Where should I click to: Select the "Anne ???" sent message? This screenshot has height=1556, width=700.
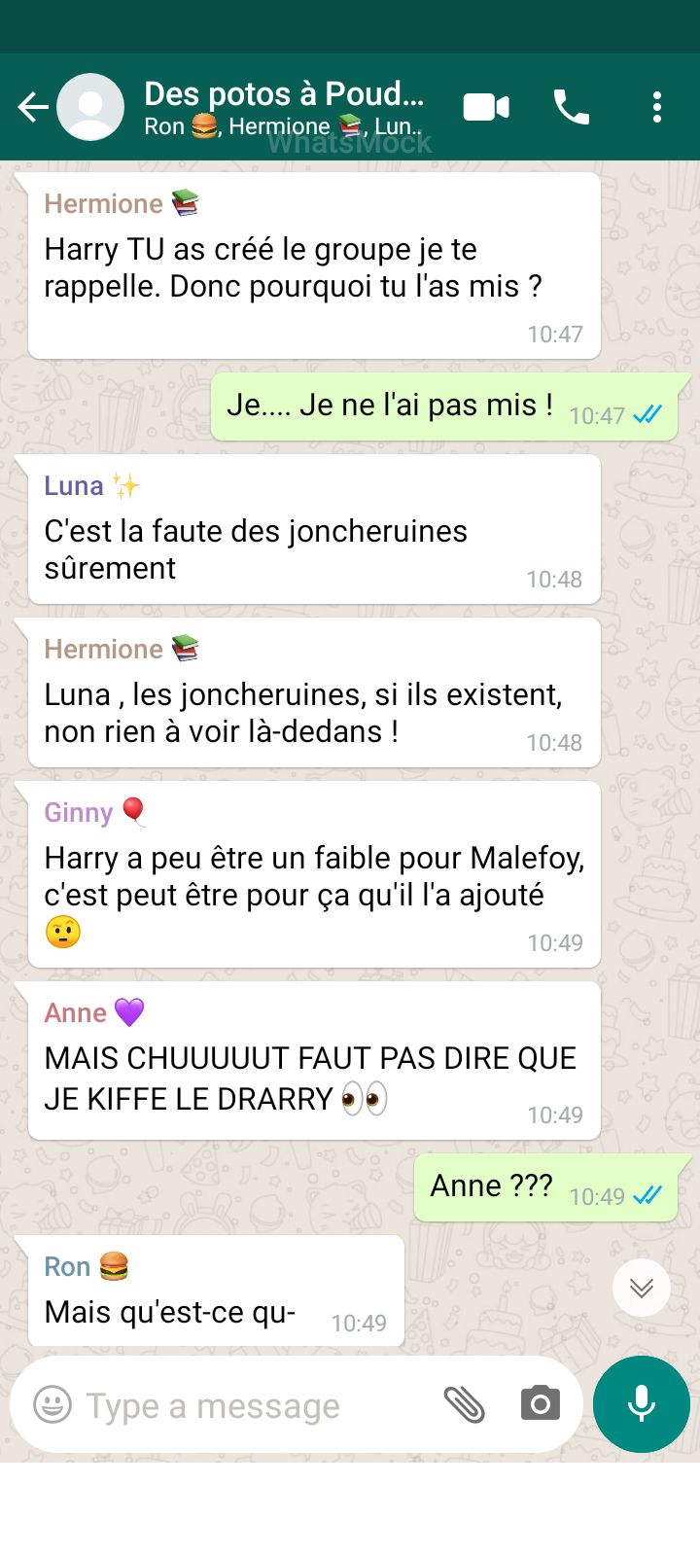[546, 1187]
